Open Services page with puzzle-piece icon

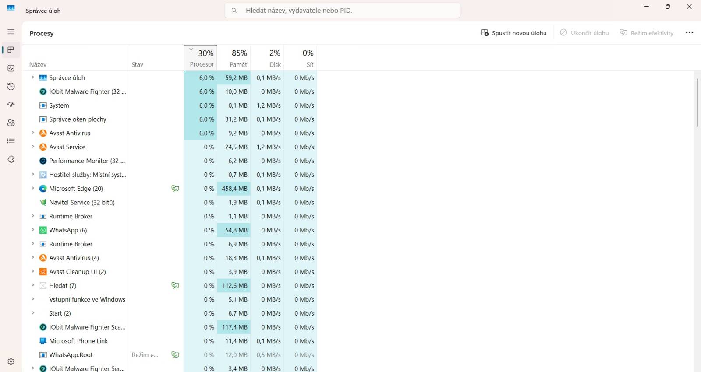coord(11,159)
